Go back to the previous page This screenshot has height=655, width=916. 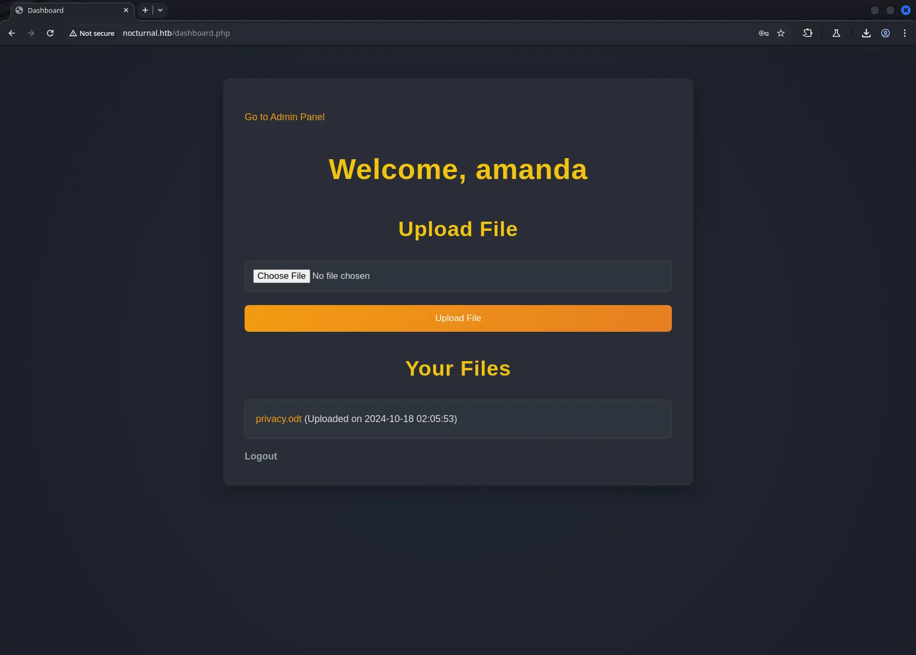[12, 33]
